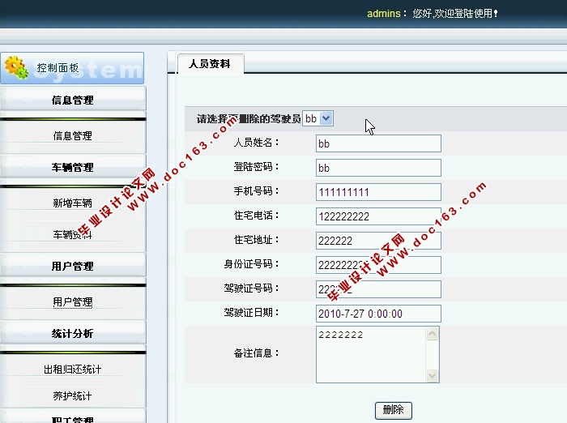The width and height of the screenshot is (567, 423).
Task: Click the control panel gear icon
Action: click(16, 67)
